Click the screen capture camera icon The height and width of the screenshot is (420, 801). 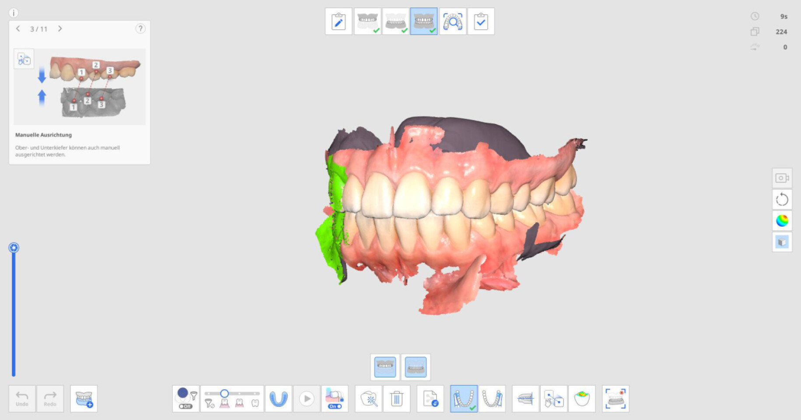coord(782,178)
